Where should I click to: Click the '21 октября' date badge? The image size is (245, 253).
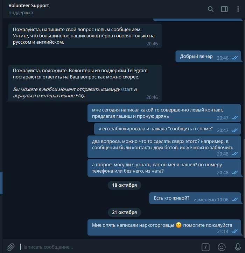tap(125, 212)
